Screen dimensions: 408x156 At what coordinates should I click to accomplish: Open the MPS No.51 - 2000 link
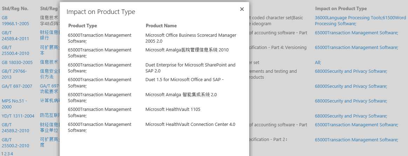[14, 104]
